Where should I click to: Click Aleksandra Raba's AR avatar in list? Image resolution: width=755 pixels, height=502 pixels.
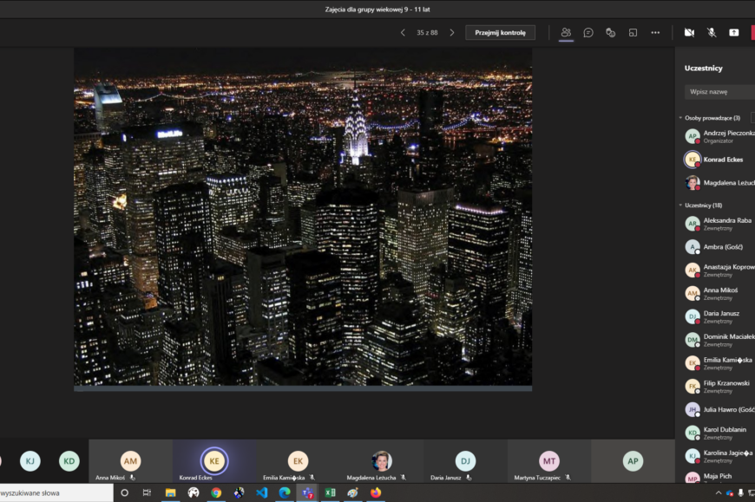(693, 224)
